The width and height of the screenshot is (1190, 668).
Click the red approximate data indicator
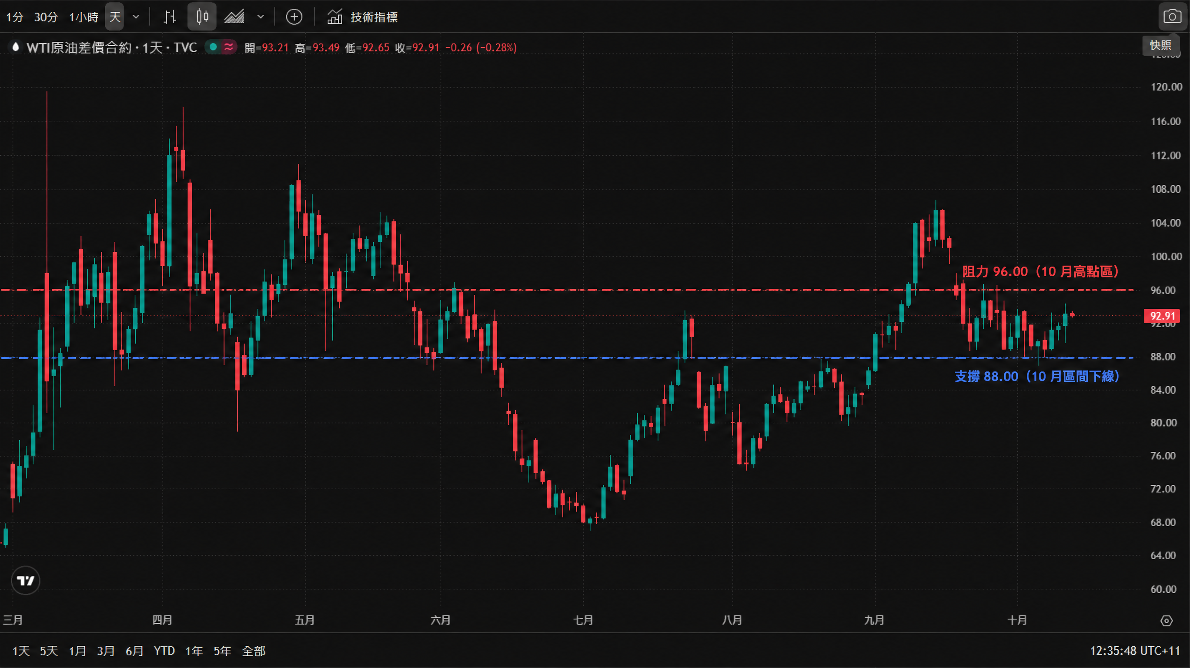click(x=229, y=47)
